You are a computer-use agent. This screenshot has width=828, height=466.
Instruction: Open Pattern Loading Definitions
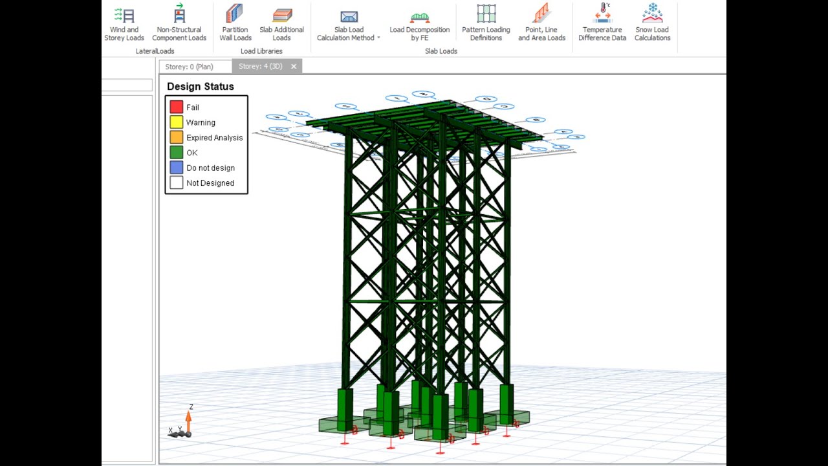point(486,24)
